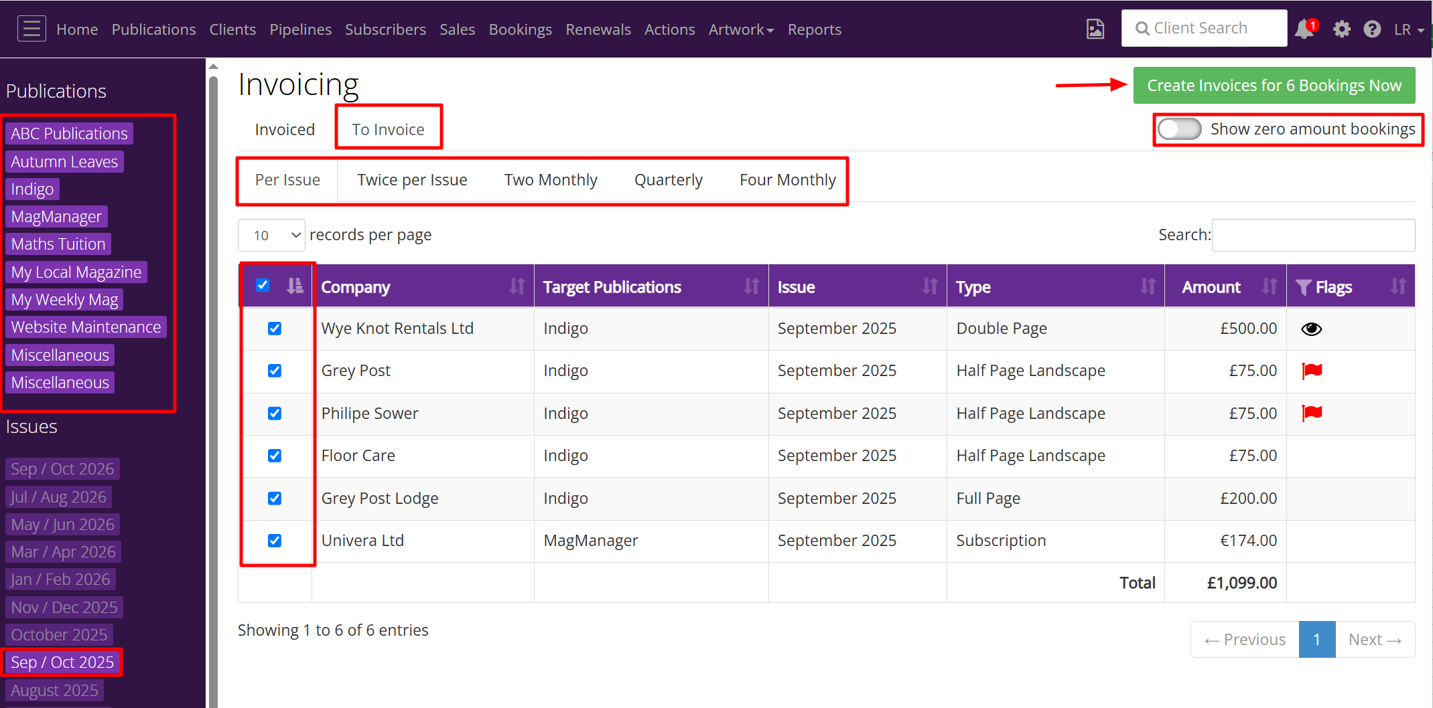This screenshot has width=1433, height=708.
Task: Click the image file icon in the navbar
Action: click(1095, 29)
